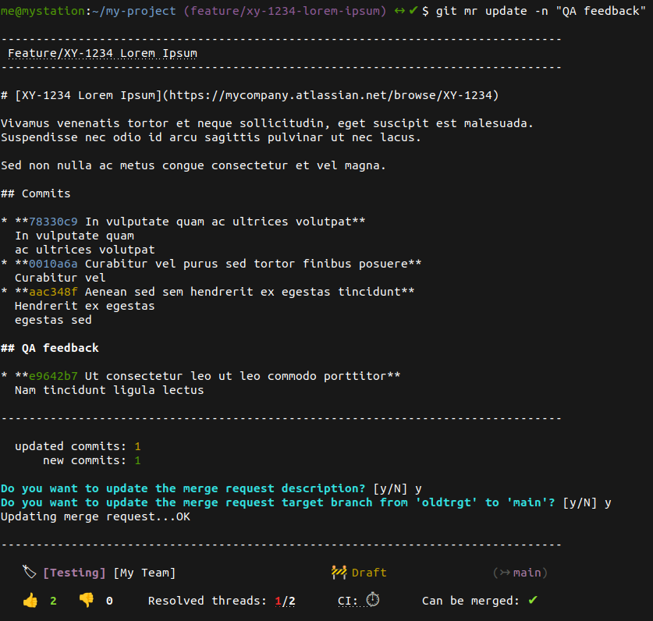Click the sync arrows icon in prompt

[x=399, y=10]
